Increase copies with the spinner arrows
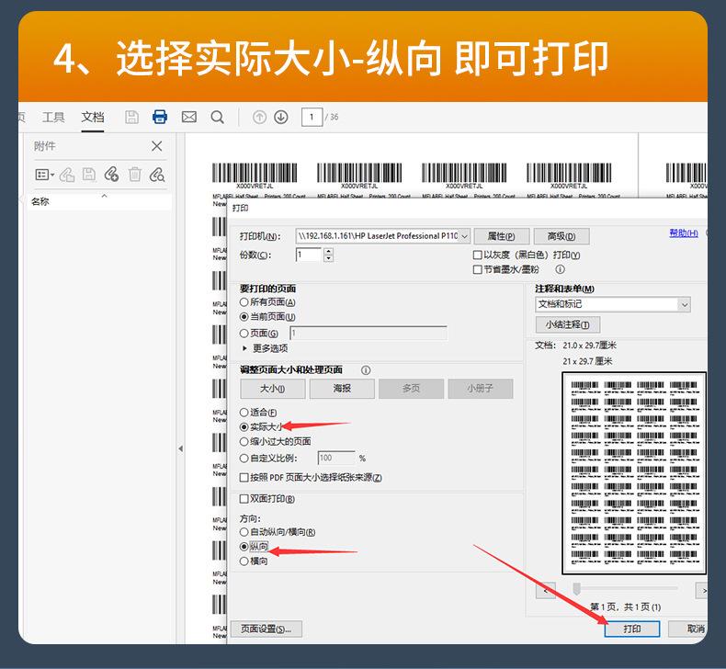This screenshot has height=669, width=726. [x=328, y=252]
